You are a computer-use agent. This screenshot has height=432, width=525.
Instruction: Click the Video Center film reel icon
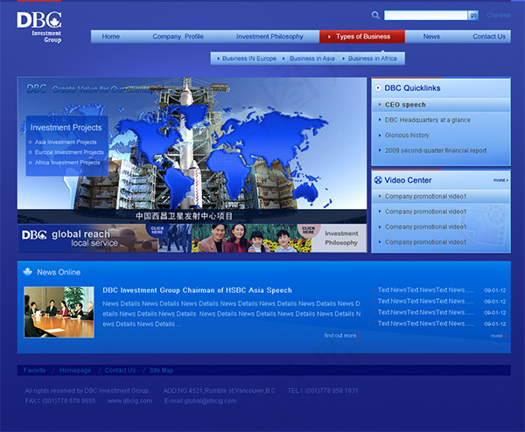pyautogui.click(x=378, y=180)
